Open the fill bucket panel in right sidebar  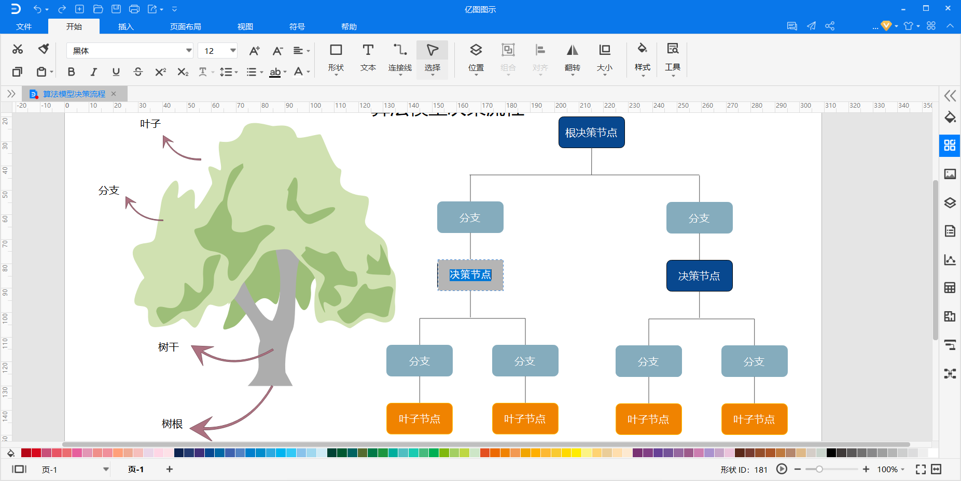tap(950, 118)
